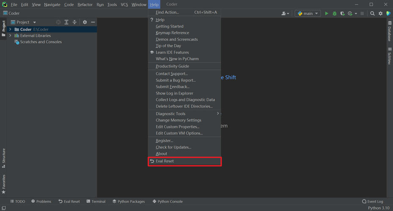Collapse all in Project panel
The image size is (393, 211).
click(x=74, y=22)
